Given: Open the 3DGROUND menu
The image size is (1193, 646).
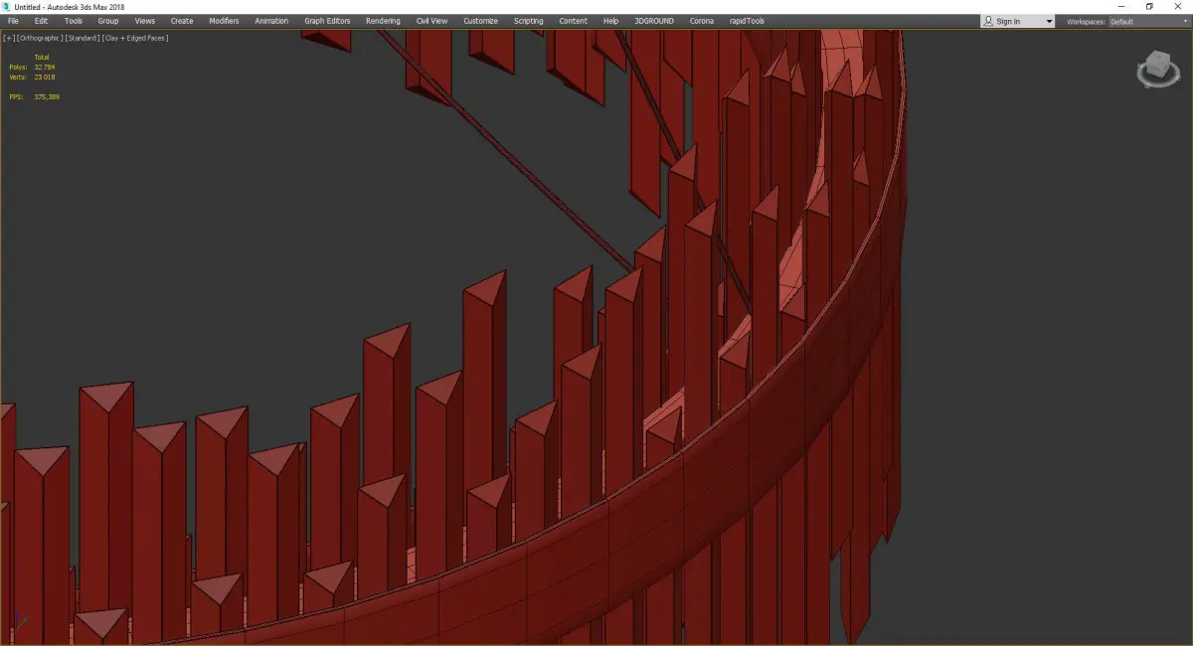Looking at the screenshot, I should [656, 21].
